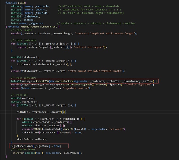This screenshot has width=179, height=160.
Task: Click the '// check NFT' comment
Action: coord(18,95)
